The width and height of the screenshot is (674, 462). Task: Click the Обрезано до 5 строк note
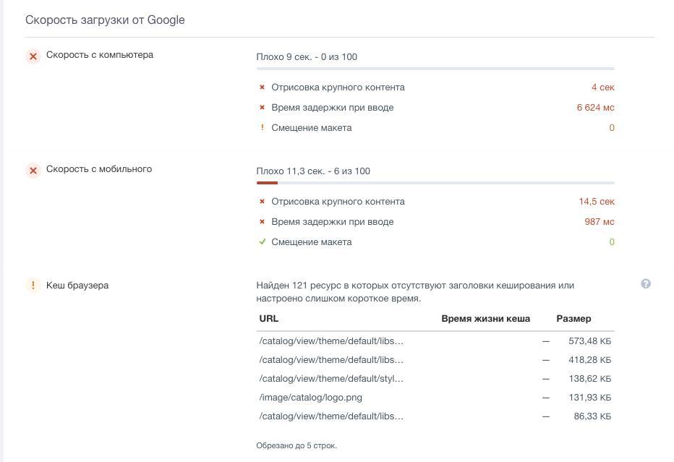[x=296, y=445]
